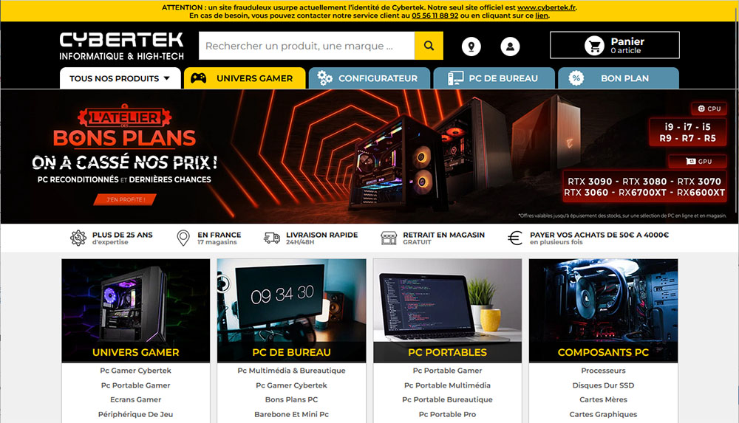The image size is (739, 423).
Task: Click the shopping cart icon
Action: tap(594, 46)
